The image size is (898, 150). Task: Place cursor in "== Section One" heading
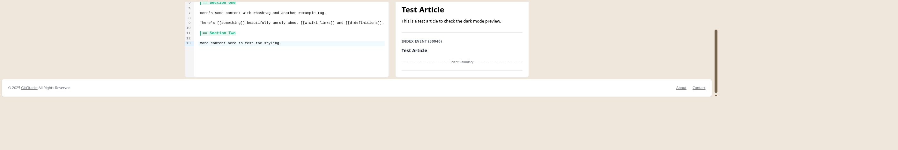pos(219,3)
